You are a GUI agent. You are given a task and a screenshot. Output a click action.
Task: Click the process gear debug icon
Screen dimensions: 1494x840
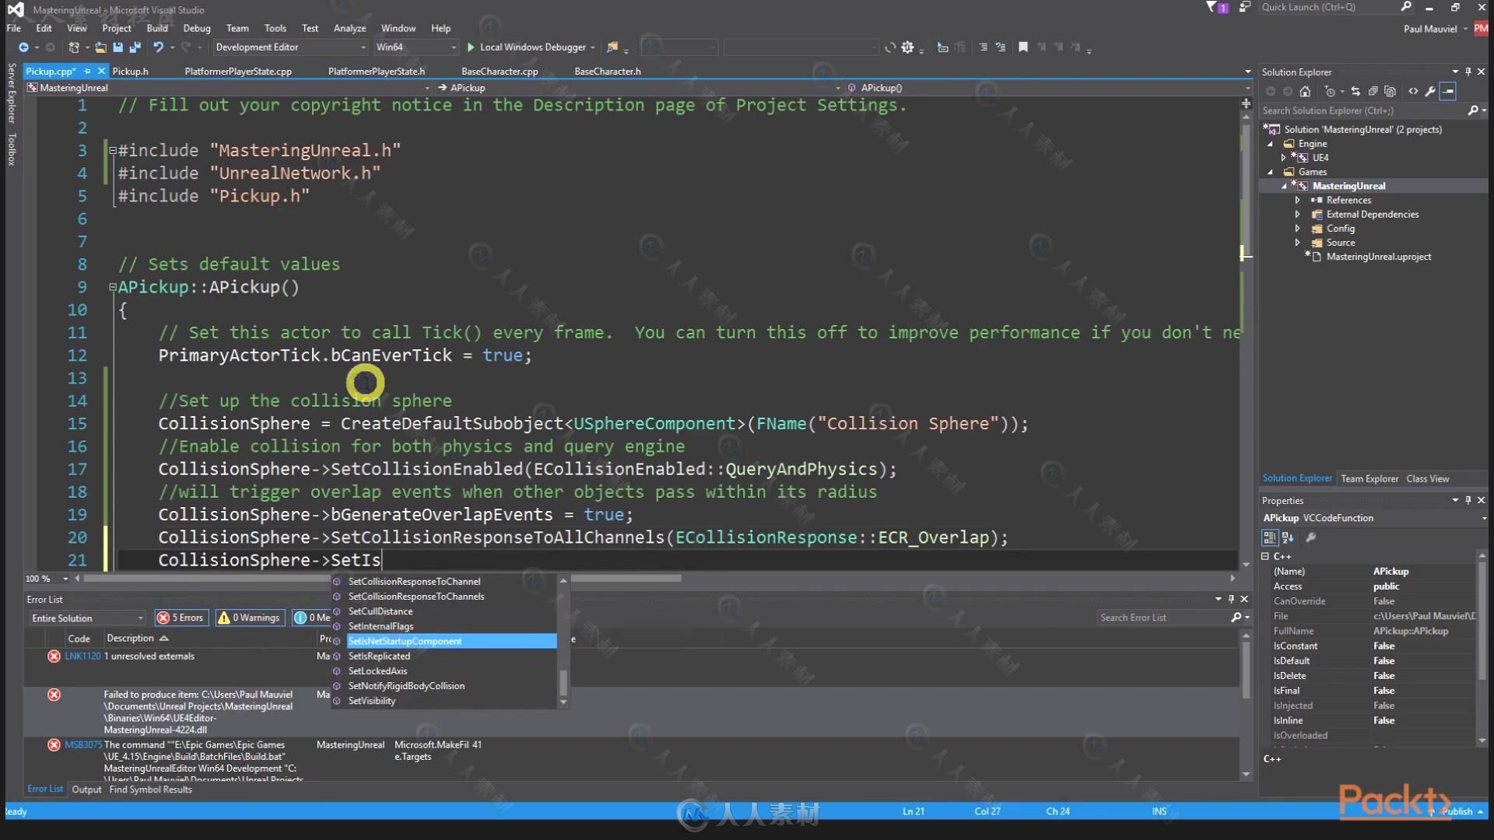tap(907, 47)
